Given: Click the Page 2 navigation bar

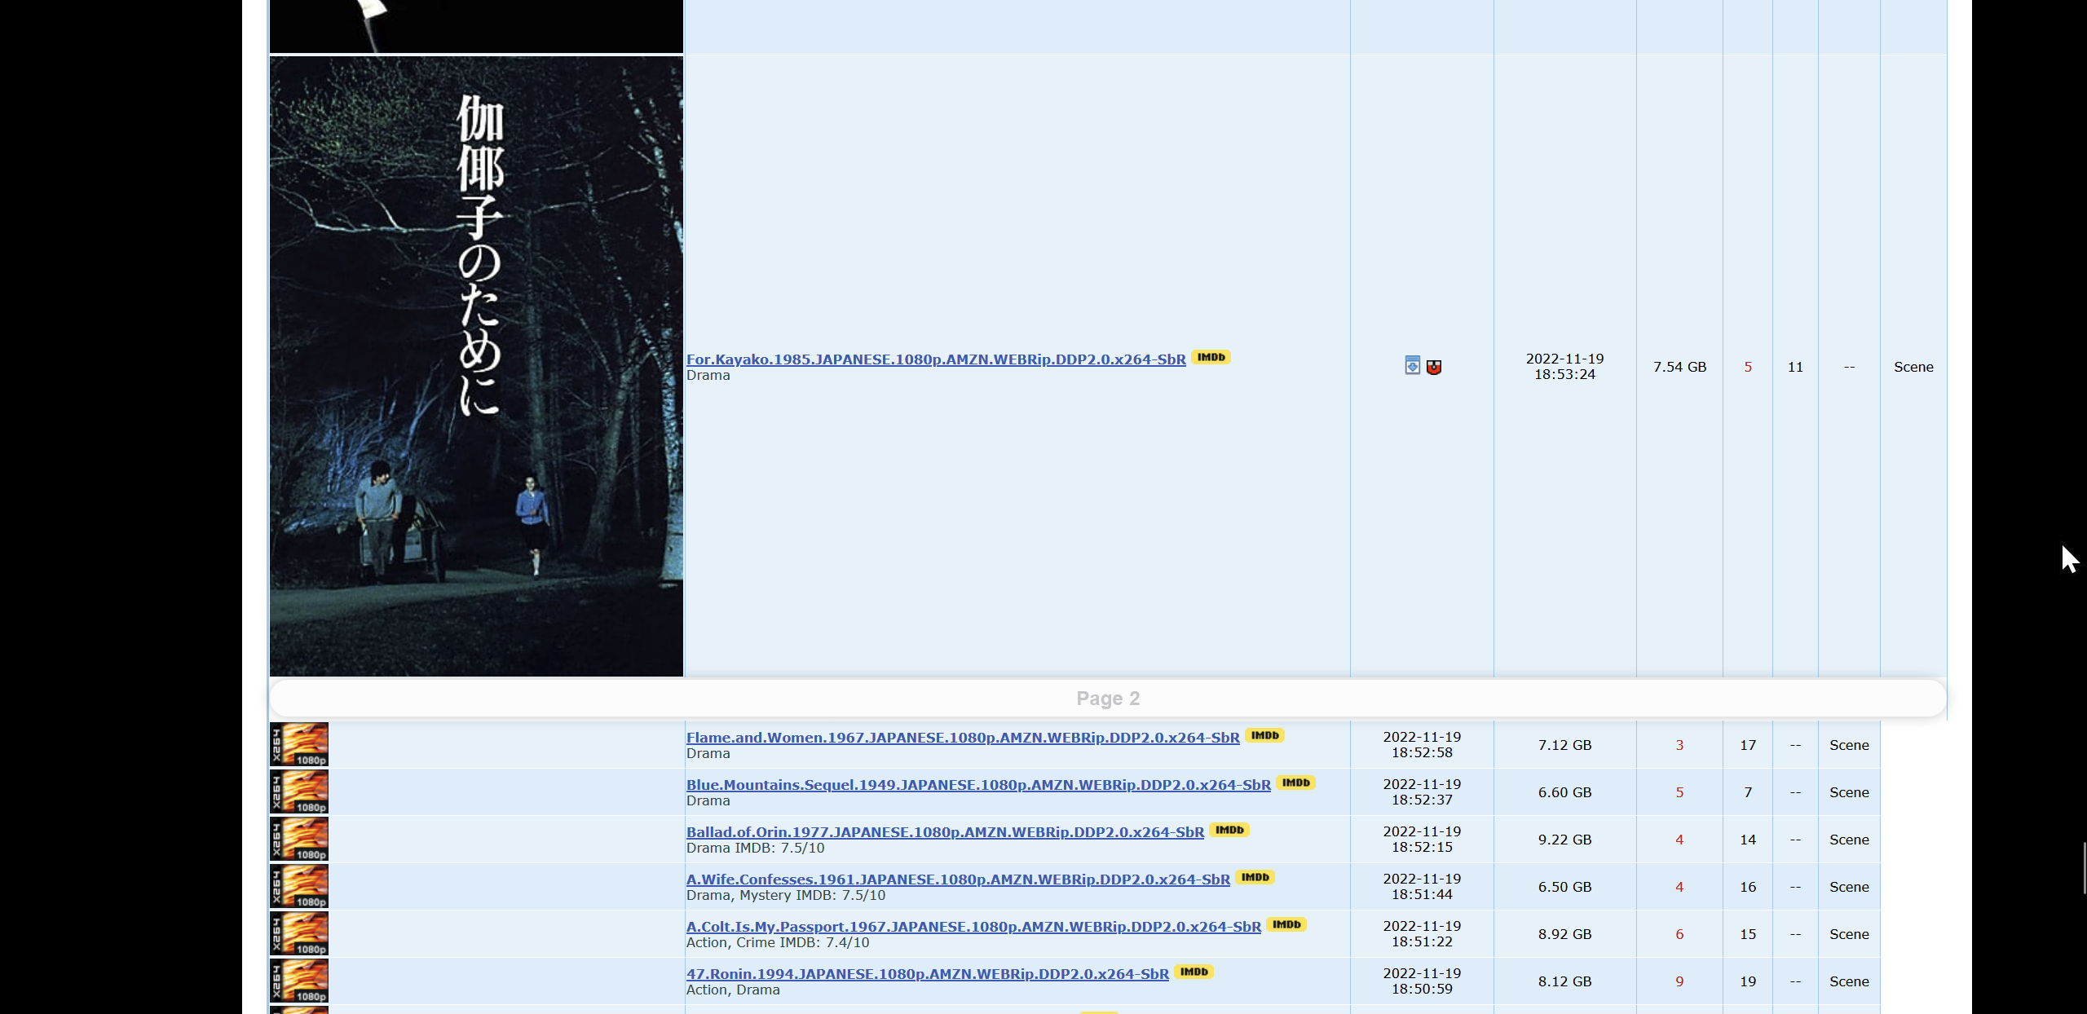Looking at the screenshot, I should (1107, 698).
